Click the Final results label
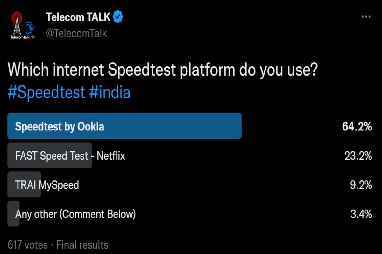The height and width of the screenshot is (254, 382). click(x=82, y=245)
